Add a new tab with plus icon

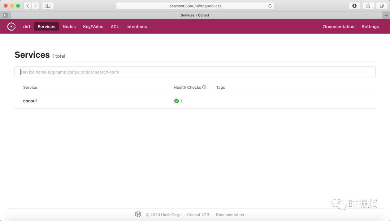point(386,15)
